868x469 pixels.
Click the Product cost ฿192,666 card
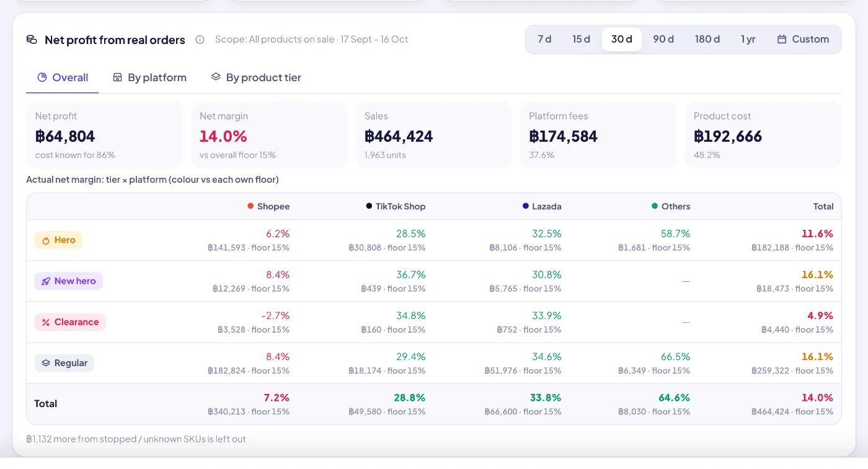click(x=763, y=135)
